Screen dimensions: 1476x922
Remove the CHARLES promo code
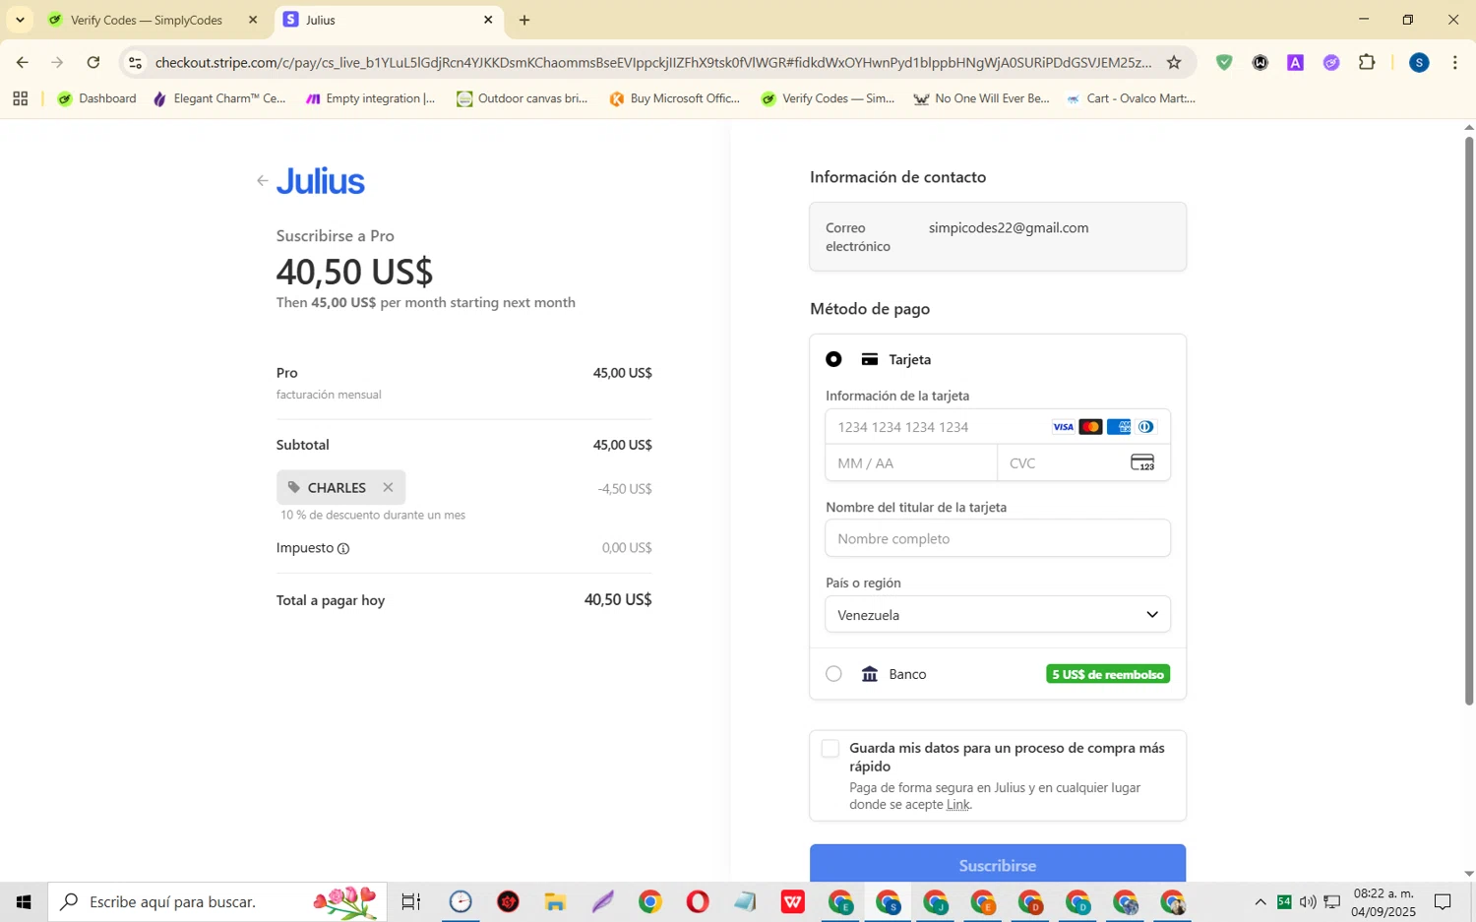tap(388, 488)
